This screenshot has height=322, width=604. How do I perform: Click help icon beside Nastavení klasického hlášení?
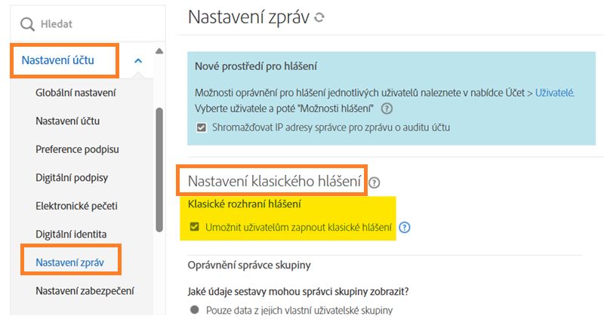[374, 182]
